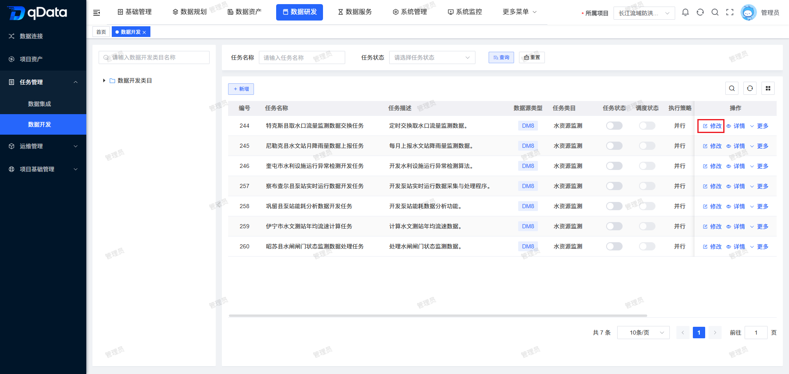
Task: Click the admin avatar icon
Action: coord(748,13)
